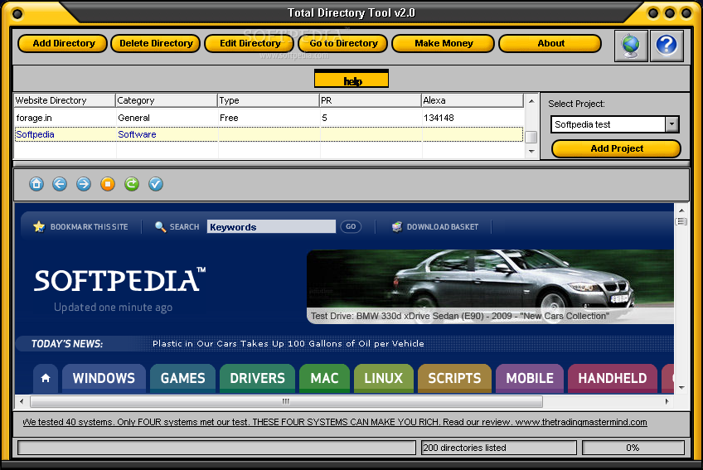Screen dimensions: 703x470
Task: Sort by Type column header
Action: pyautogui.click(x=269, y=100)
